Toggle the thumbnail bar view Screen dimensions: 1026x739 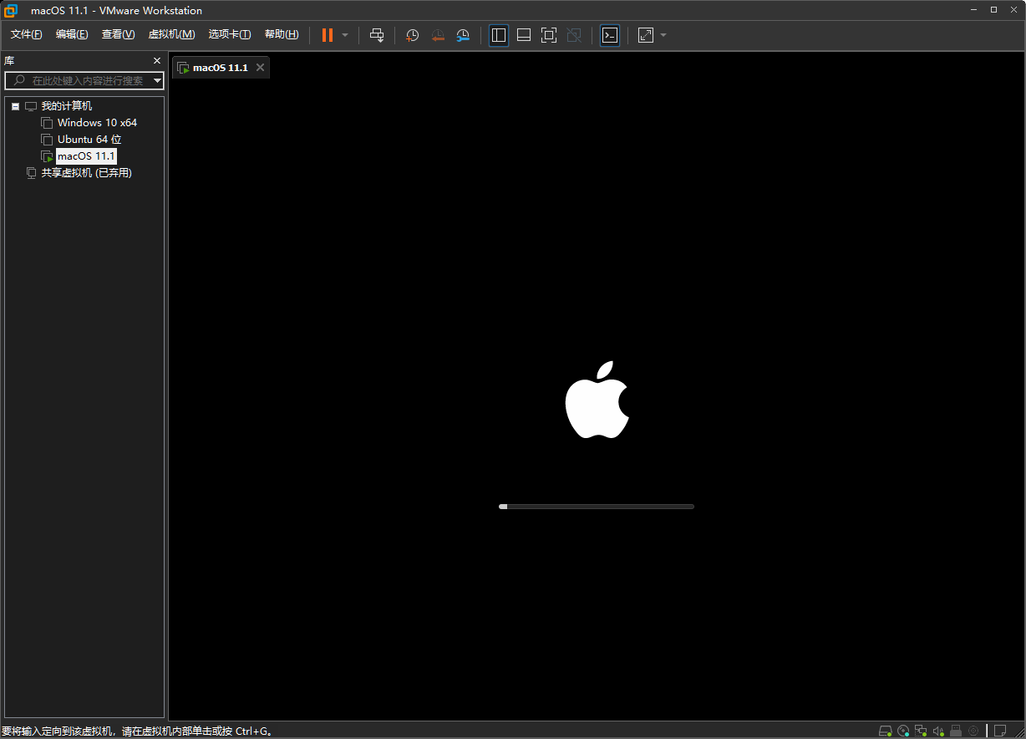524,35
